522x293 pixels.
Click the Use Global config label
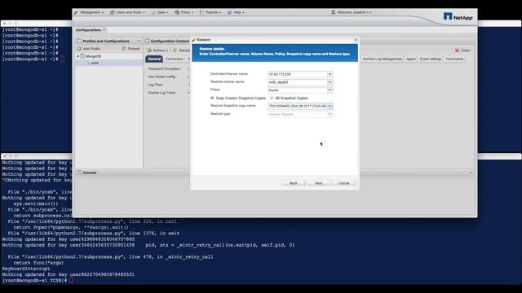[161, 77]
